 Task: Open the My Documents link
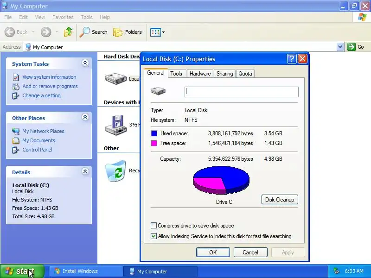[38, 140]
